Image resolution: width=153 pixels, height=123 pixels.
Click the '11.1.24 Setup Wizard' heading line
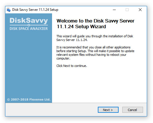(x=81, y=26)
